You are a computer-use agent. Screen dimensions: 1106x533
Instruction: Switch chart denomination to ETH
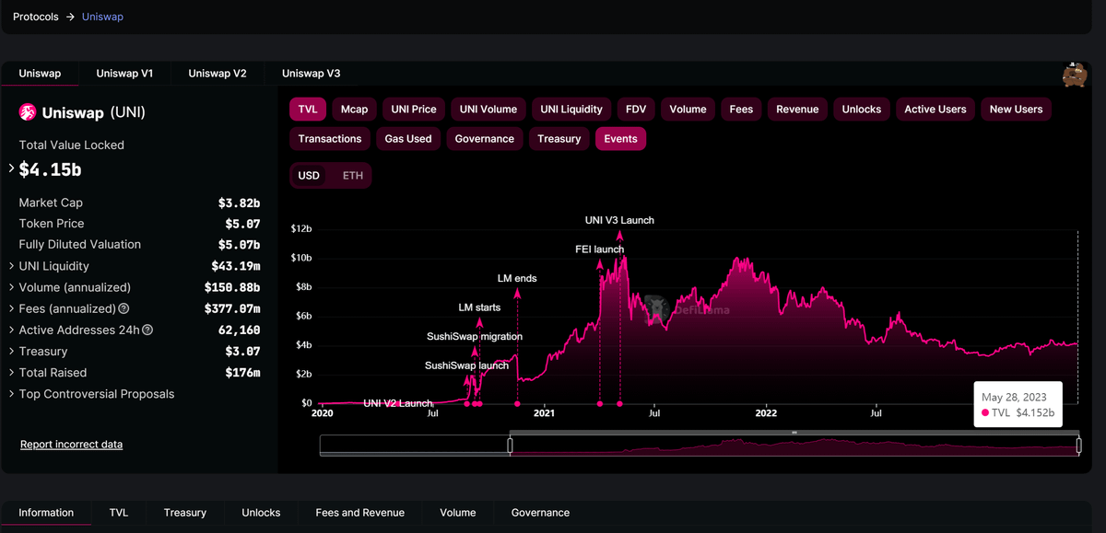(x=352, y=176)
